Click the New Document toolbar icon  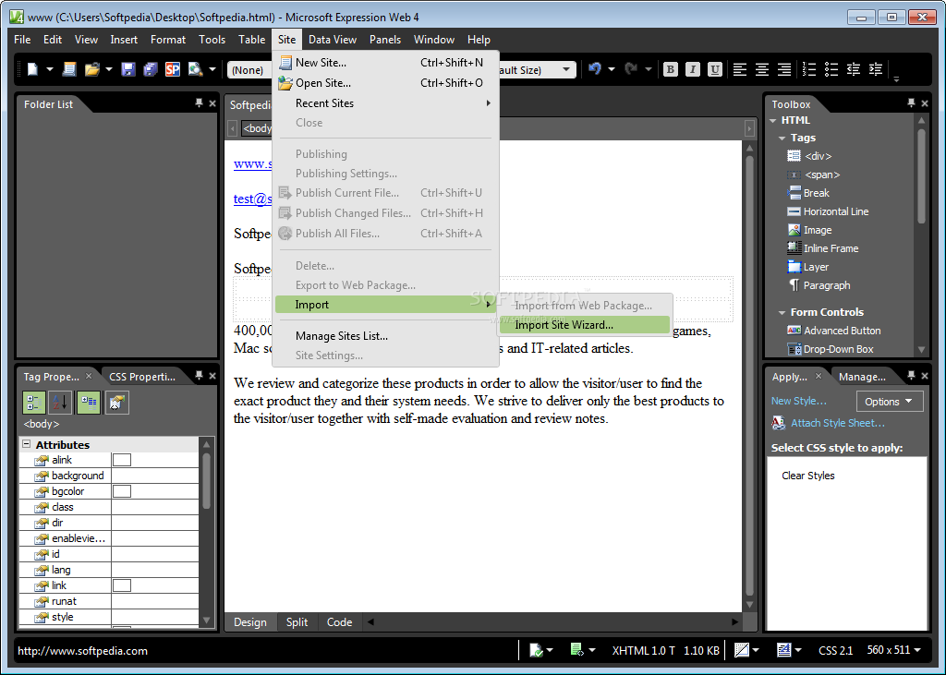32,70
